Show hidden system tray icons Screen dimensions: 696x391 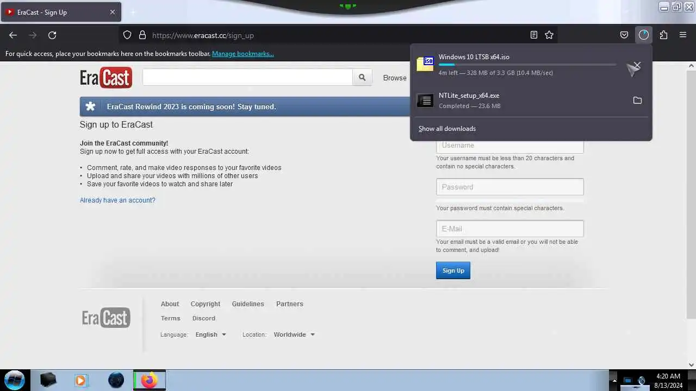click(614, 380)
